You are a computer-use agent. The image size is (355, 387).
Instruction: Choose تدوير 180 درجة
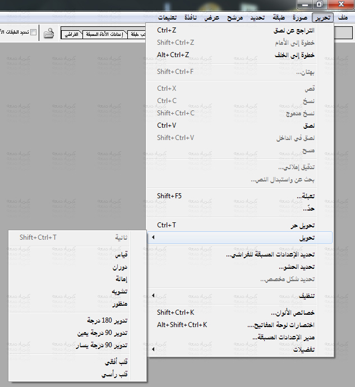coord(107,320)
